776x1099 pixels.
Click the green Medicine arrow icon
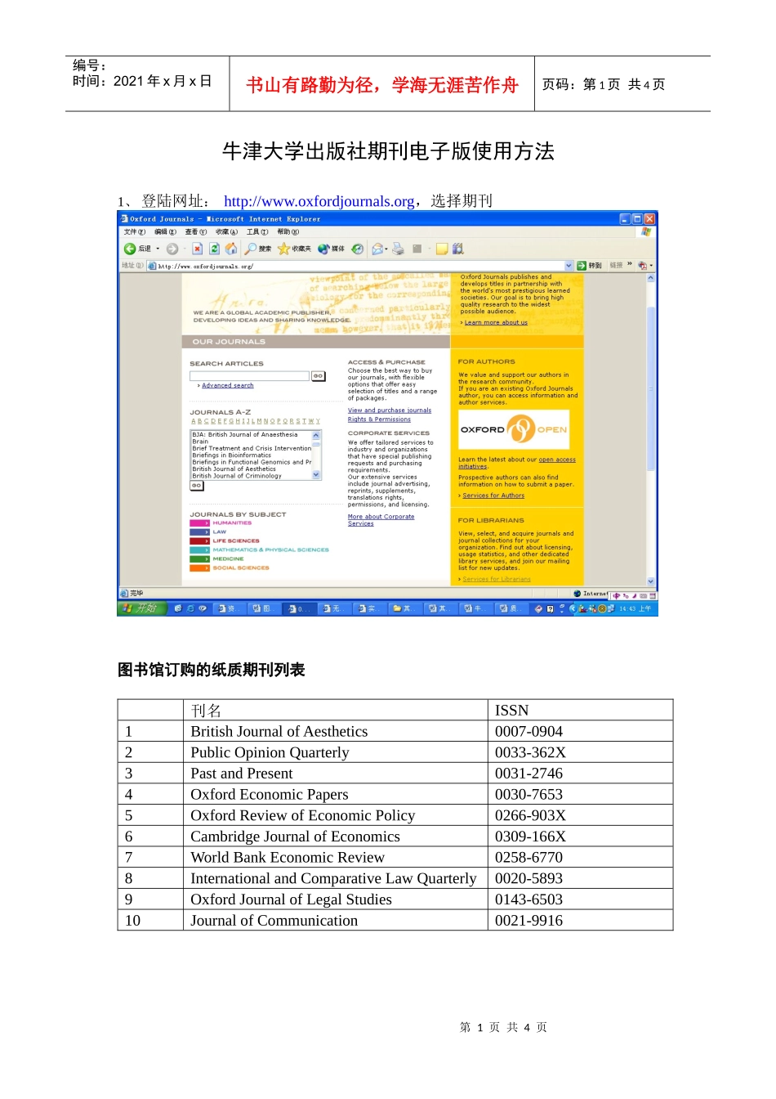[x=200, y=558]
